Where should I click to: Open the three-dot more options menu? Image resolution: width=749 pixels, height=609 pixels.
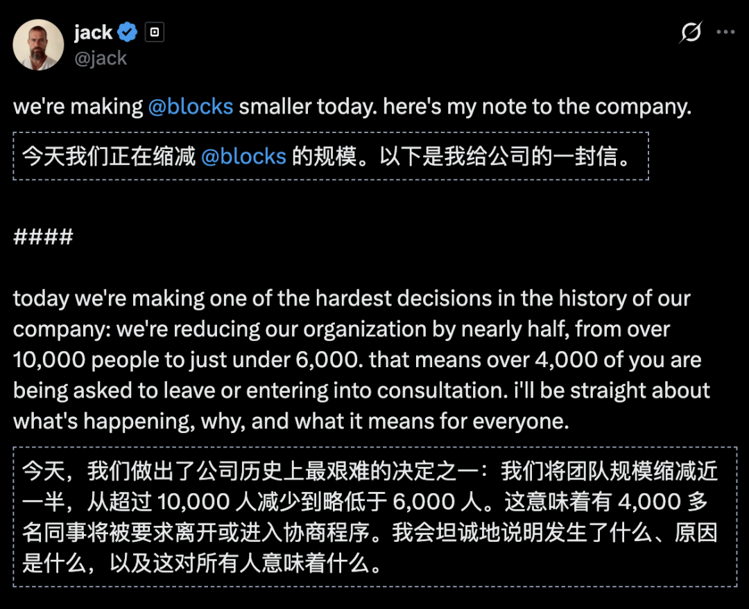(x=725, y=32)
